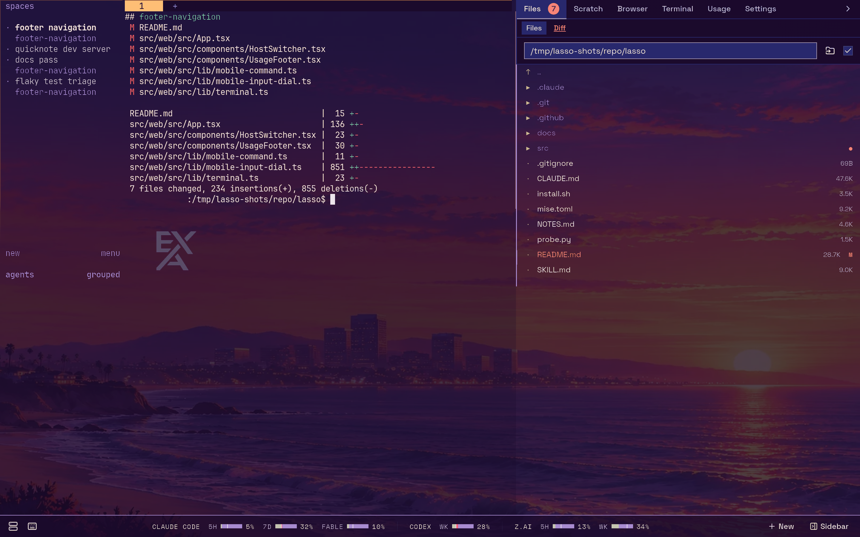Screen dimensions: 860x537
Task: Click the plus to add terminal tab
Action: coord(175,6)
